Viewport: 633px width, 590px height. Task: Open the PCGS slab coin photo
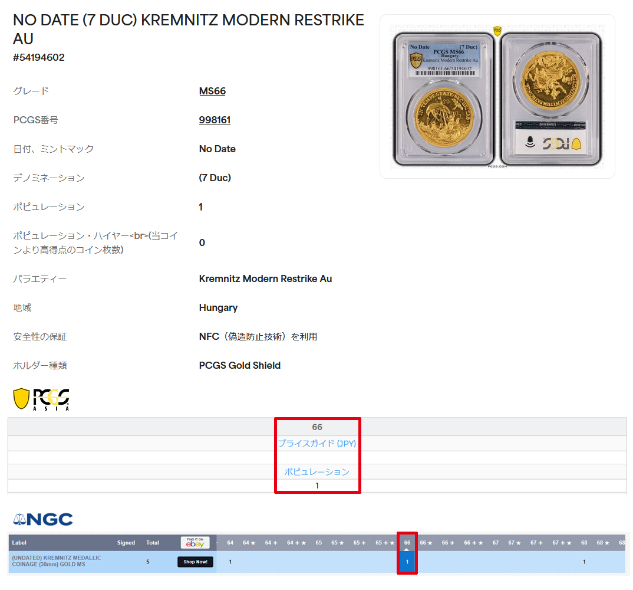pos(497,97)
